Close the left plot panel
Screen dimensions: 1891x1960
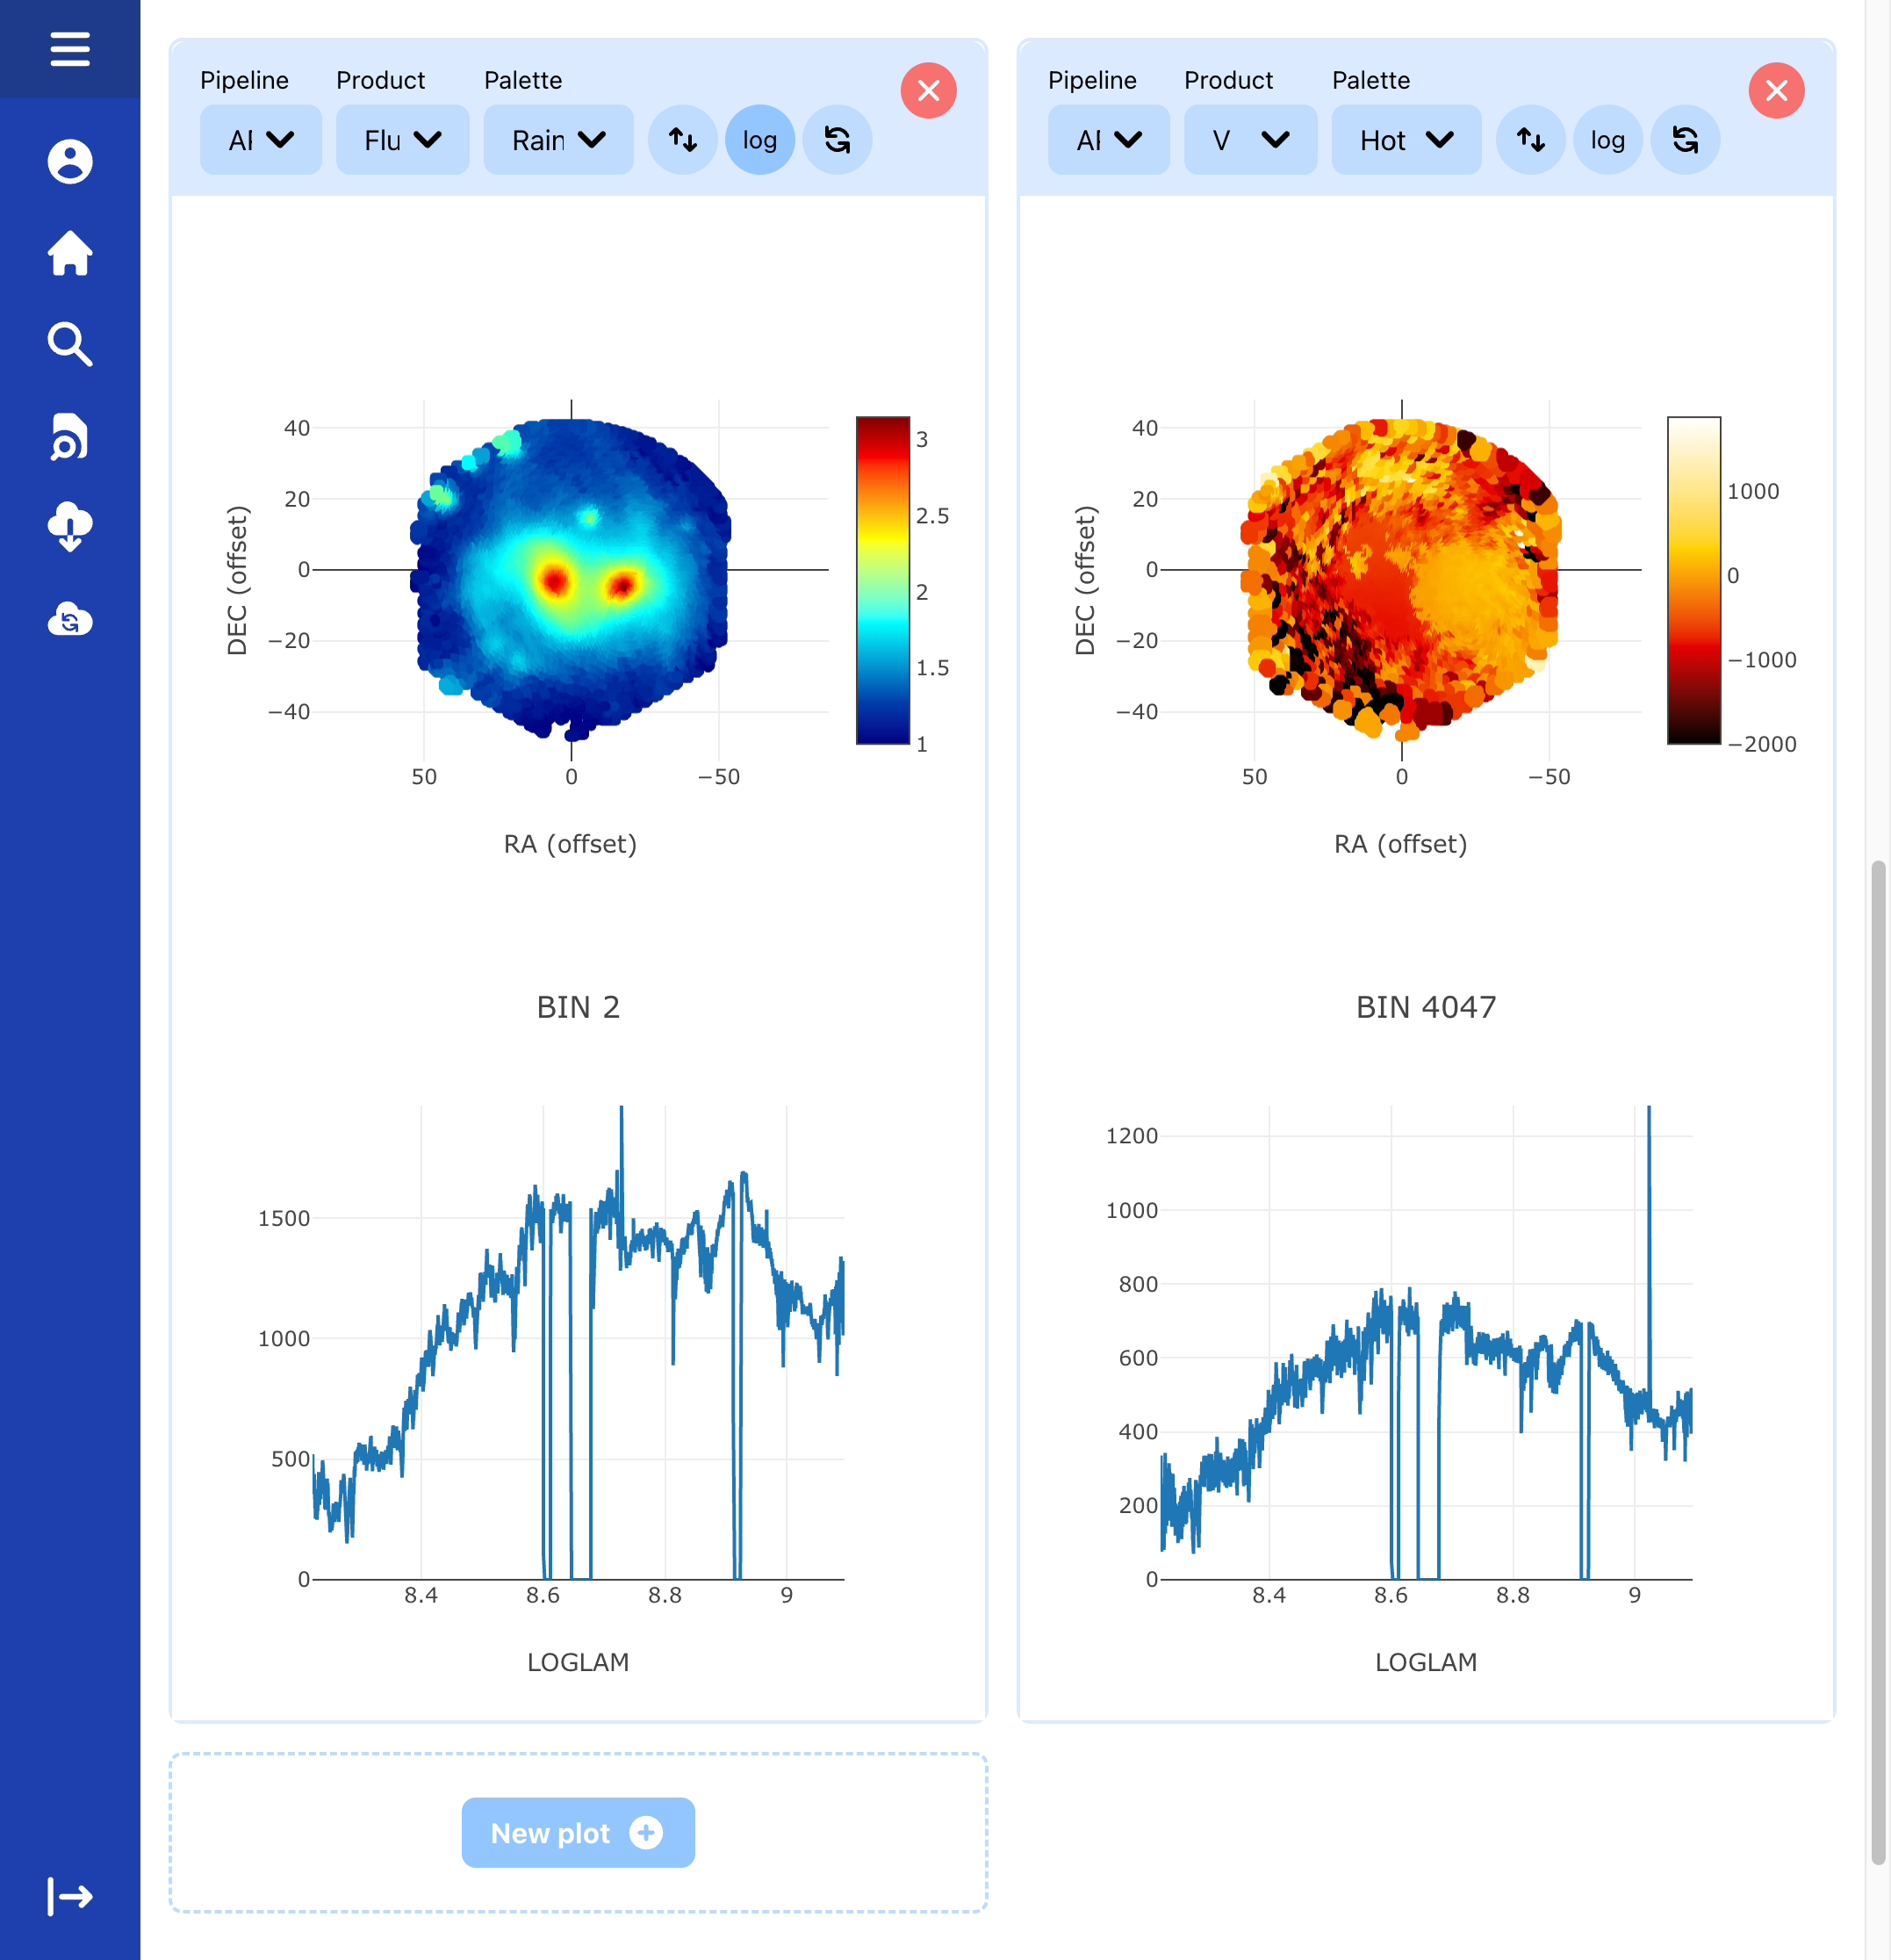pos(929,90)
